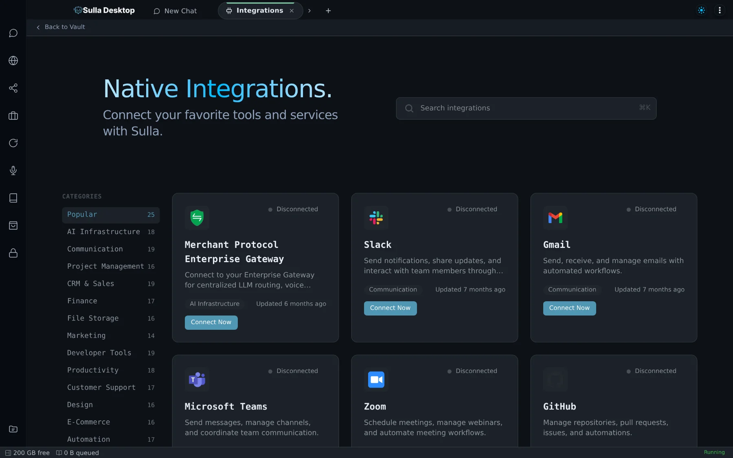The image size is (733, 458).
Task: Expand the tab overflow chevron
Action: click(x=309, y=11)
